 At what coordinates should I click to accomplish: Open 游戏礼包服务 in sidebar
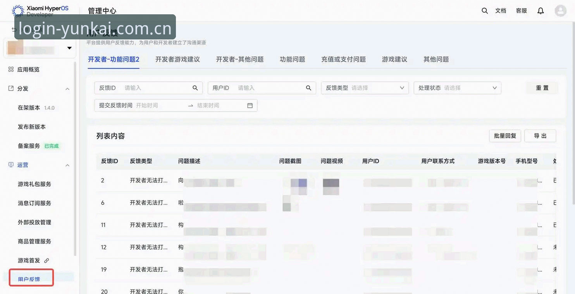click(x=34, y=184)
